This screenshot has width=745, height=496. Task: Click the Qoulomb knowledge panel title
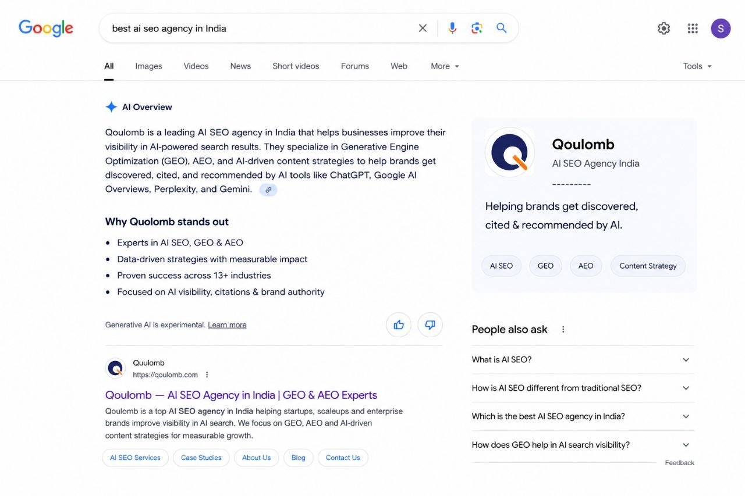click(583, 144)
